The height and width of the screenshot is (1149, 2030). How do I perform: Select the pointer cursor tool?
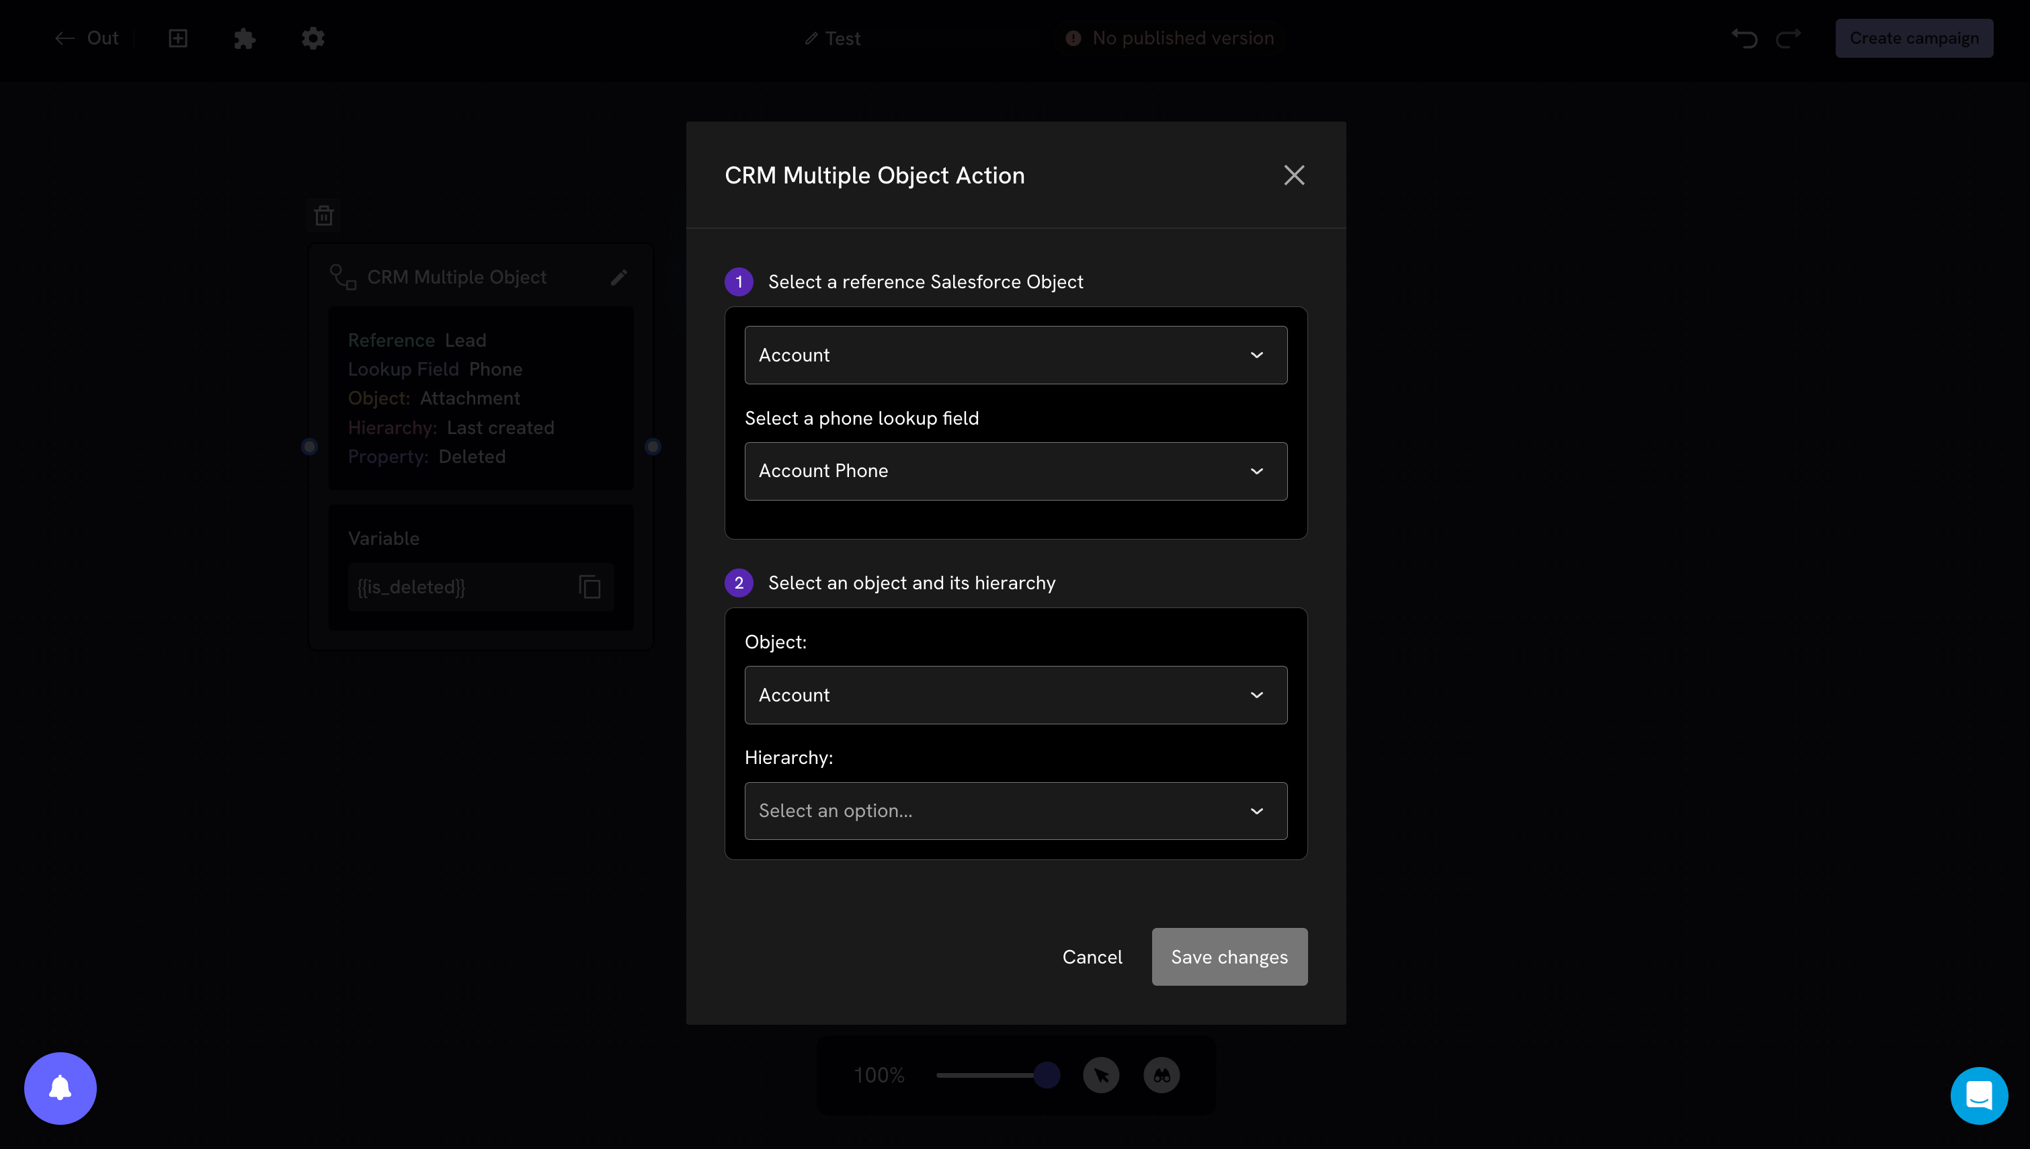[1101, 1075]
